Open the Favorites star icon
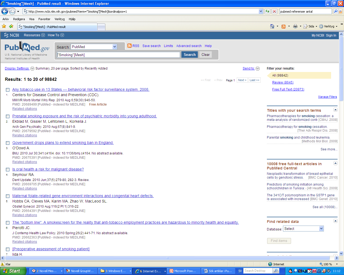344x275 pixels. tap(4, 26)
